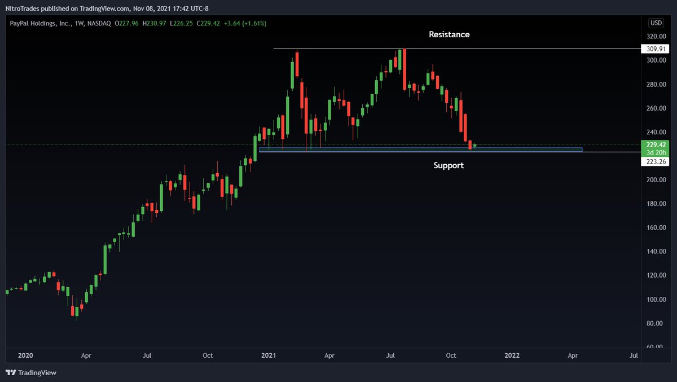Click the 2022 label on time axis
Viewport: 677px width, 382px height.
pos(512,355)
